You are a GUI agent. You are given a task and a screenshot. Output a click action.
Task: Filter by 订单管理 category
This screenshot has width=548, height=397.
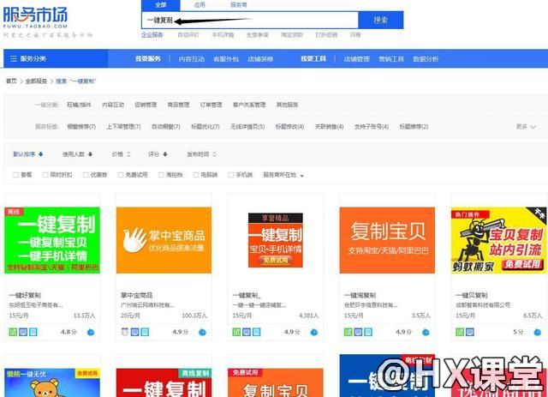(x=211, y=105)
